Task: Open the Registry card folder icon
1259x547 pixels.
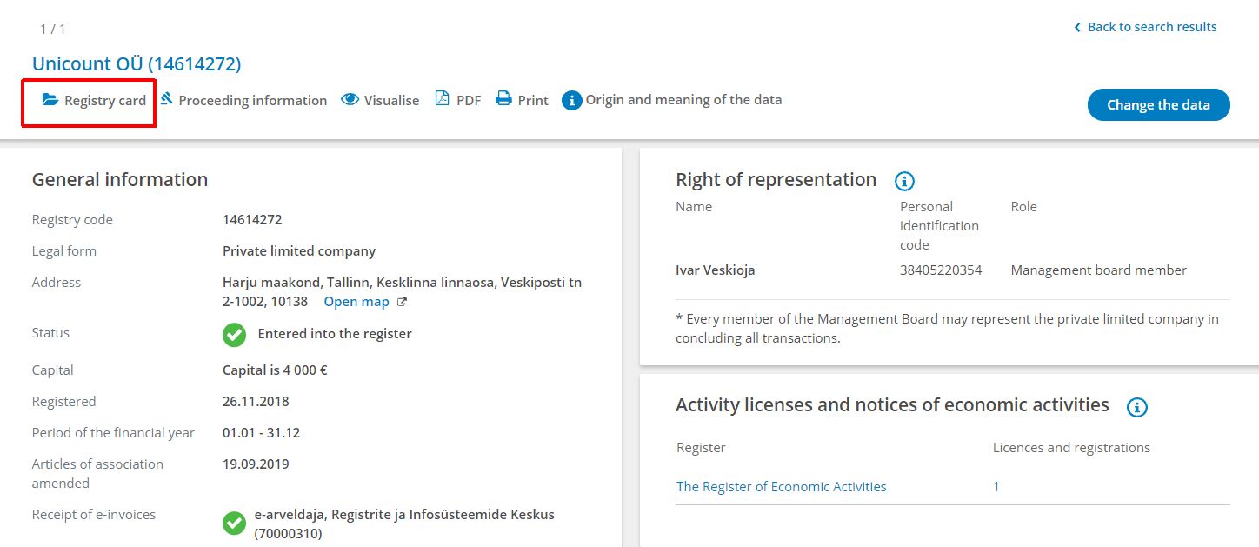Action: point(51,100)
